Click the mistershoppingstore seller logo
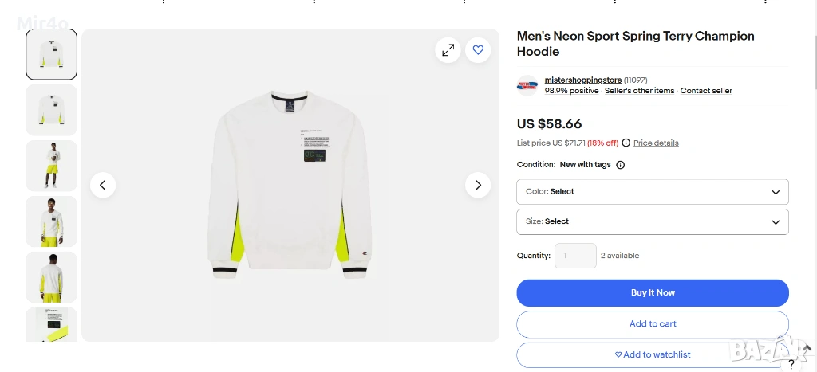This screenshot has width=817, height=372. (x=527, y=85)
